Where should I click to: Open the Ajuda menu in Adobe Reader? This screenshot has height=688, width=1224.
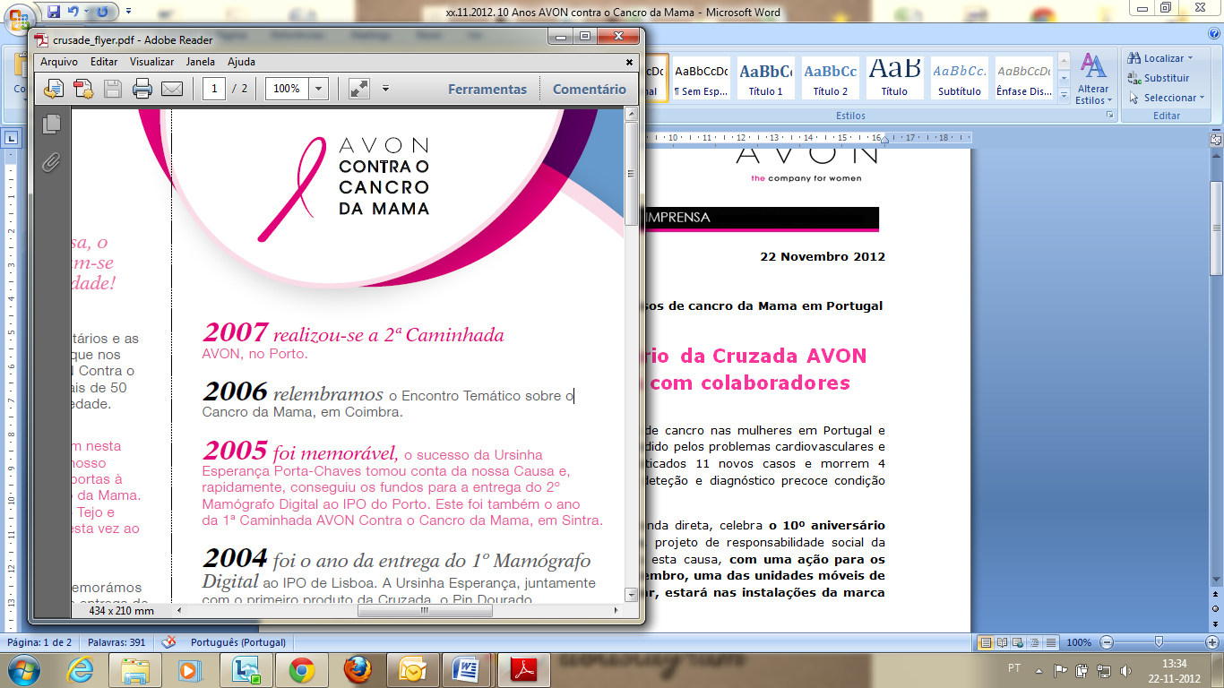pyautogui.click(x=241, y=62)
